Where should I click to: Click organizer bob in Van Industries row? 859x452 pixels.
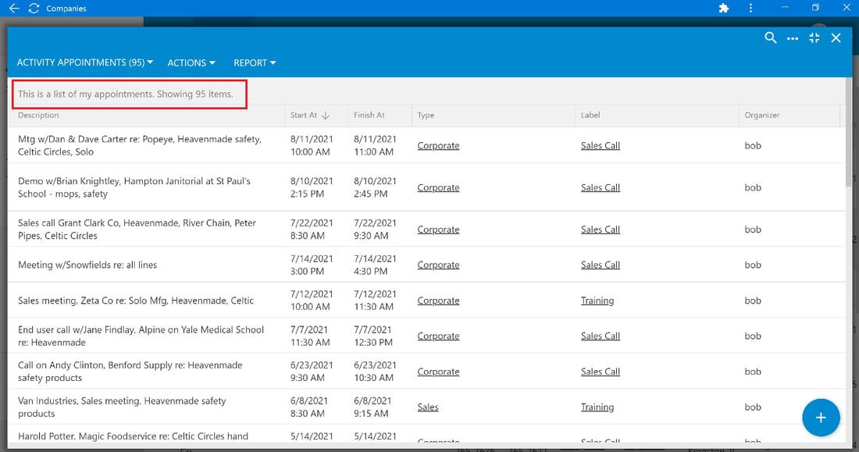753,407
